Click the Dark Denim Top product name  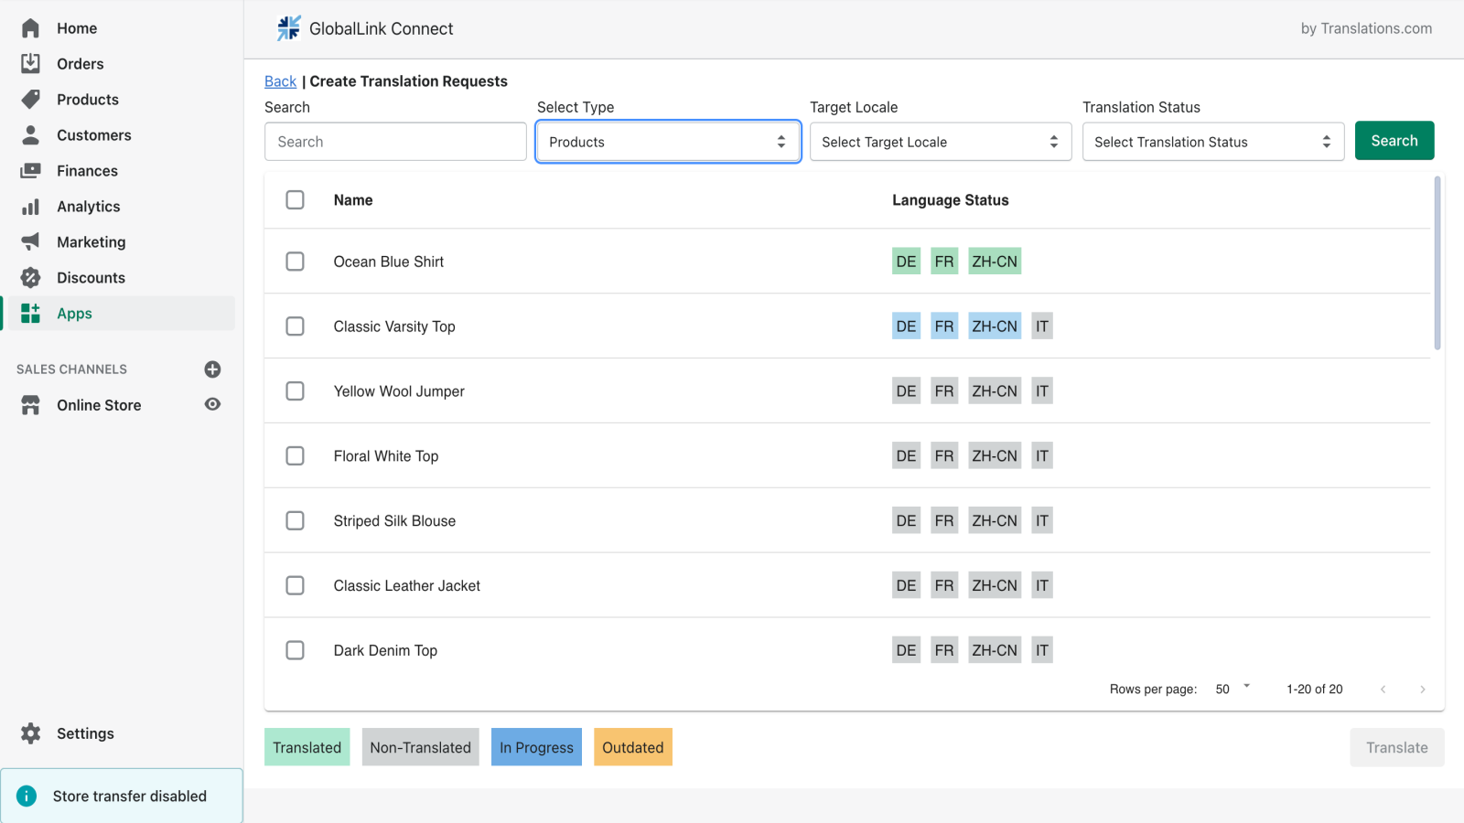(x=385, y=650)
